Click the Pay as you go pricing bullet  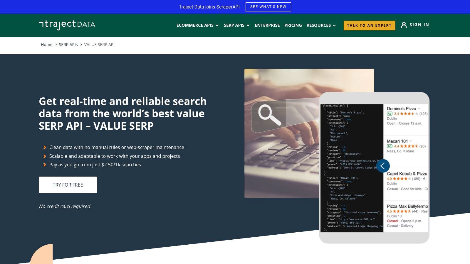pyautogui.click(x=95, y=165)
